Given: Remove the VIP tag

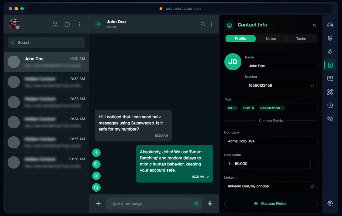Looking at the screenshot, I should [x=235, y=108].
